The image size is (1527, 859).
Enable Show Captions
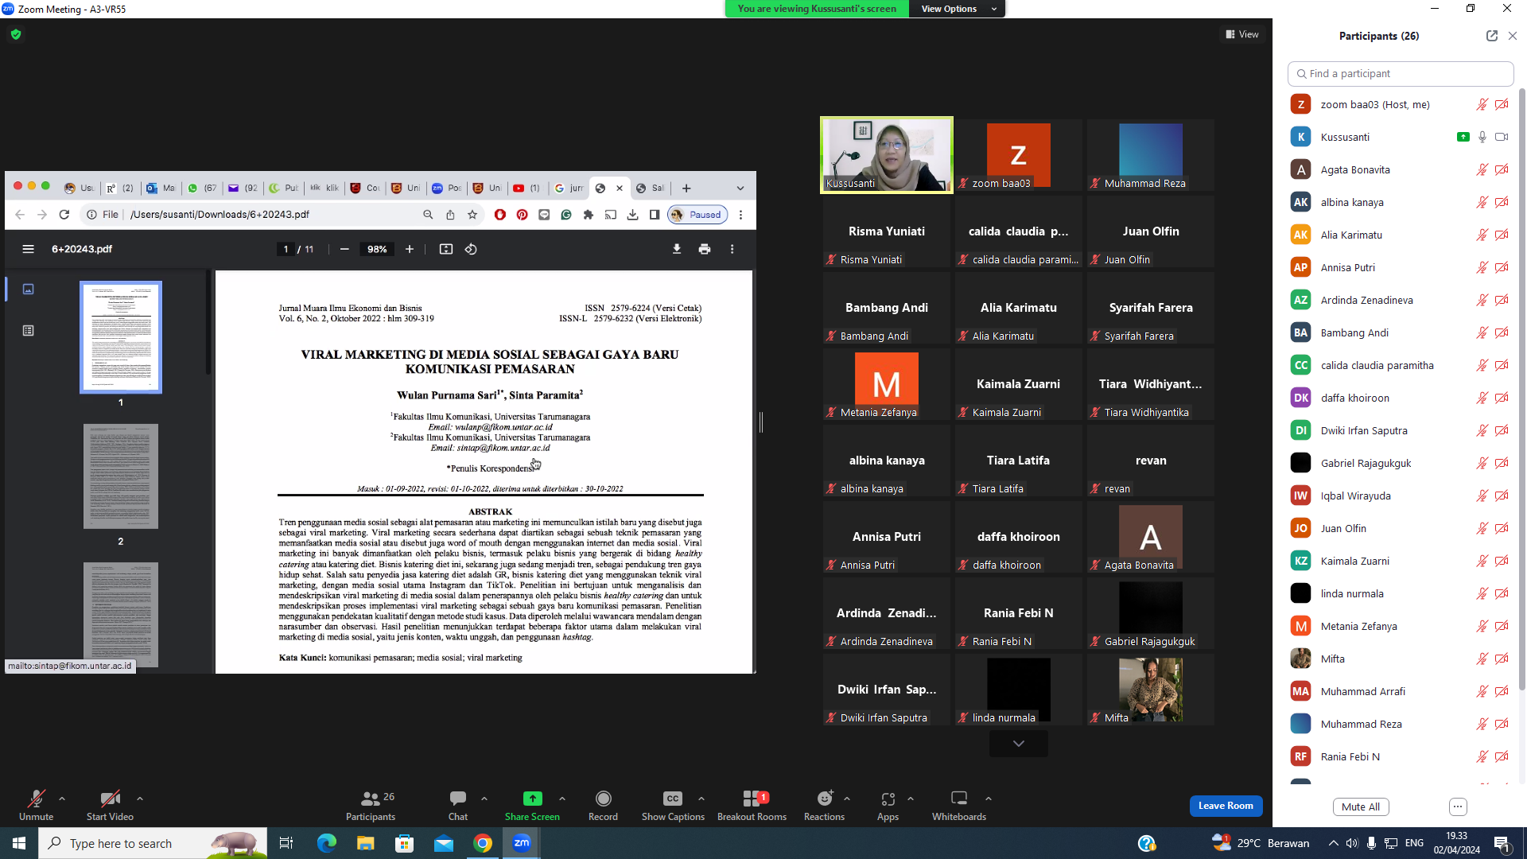[x=673, y=804]
